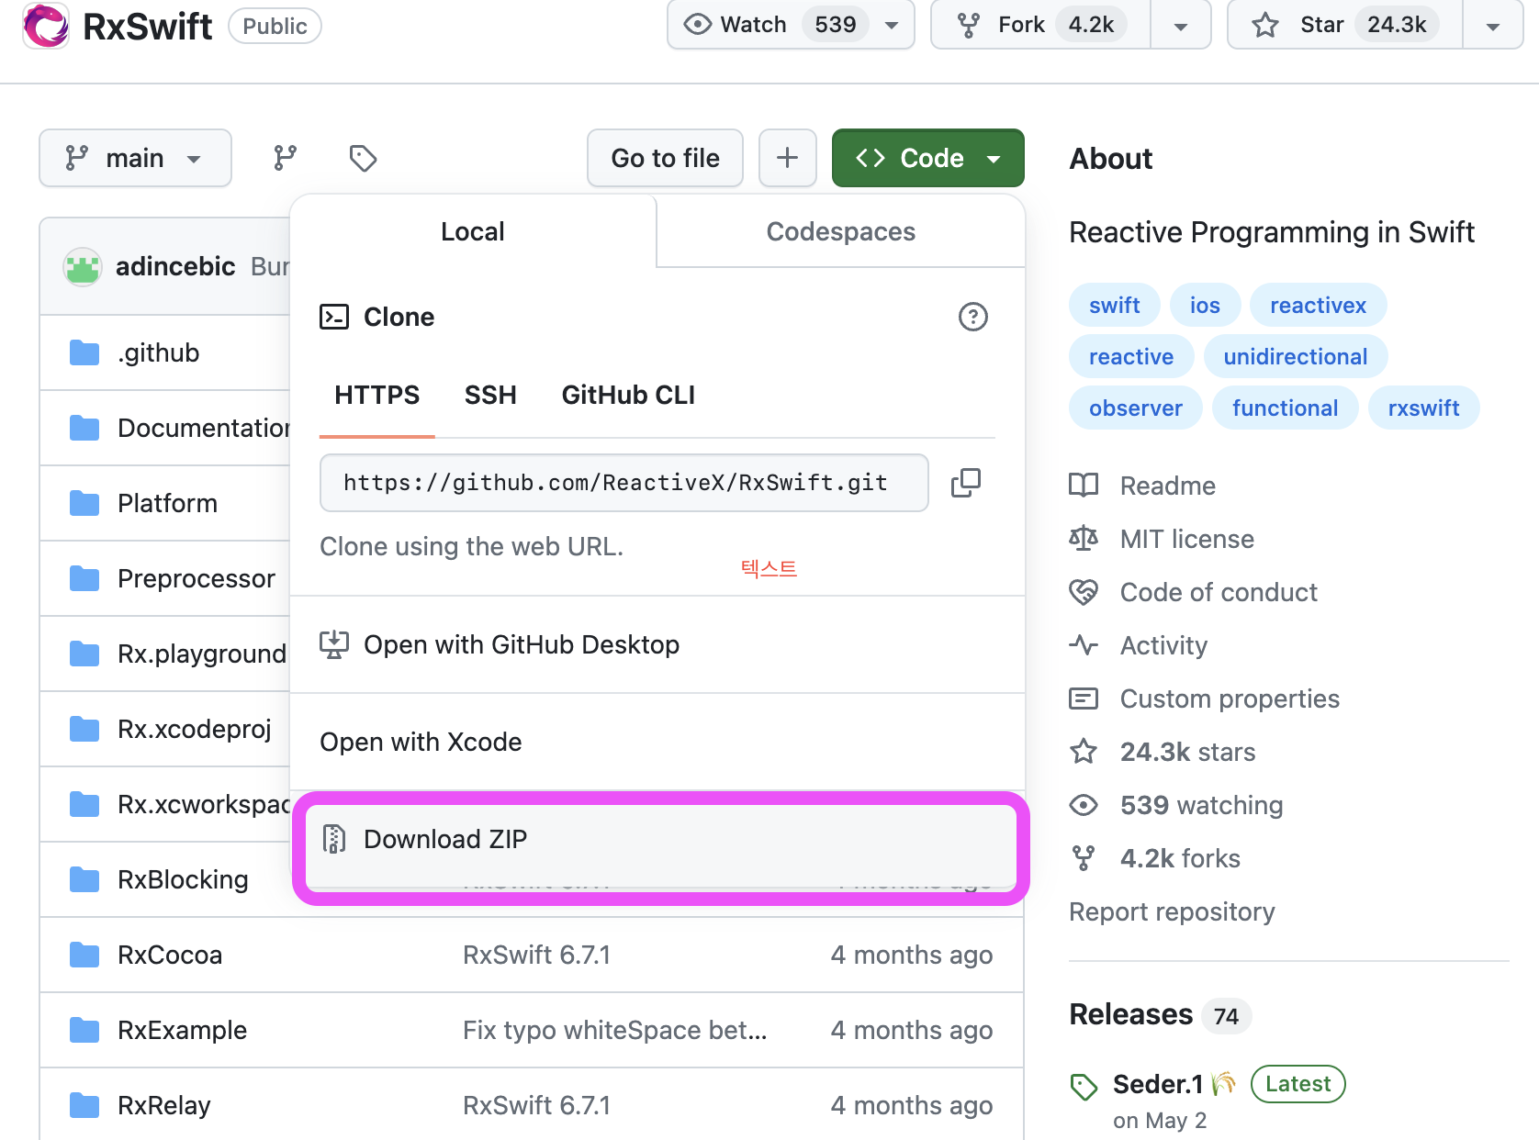Viewport: 1539px width, 1140px height.
Task: Click the RxCocoa folder icon
Action: click(84, 955)
